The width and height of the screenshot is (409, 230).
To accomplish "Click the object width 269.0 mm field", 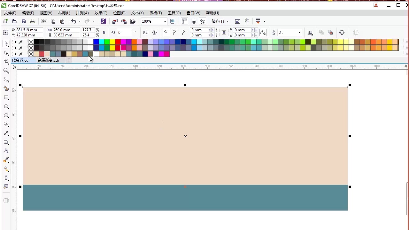I will pyautogui.click(x=66, y=30).
